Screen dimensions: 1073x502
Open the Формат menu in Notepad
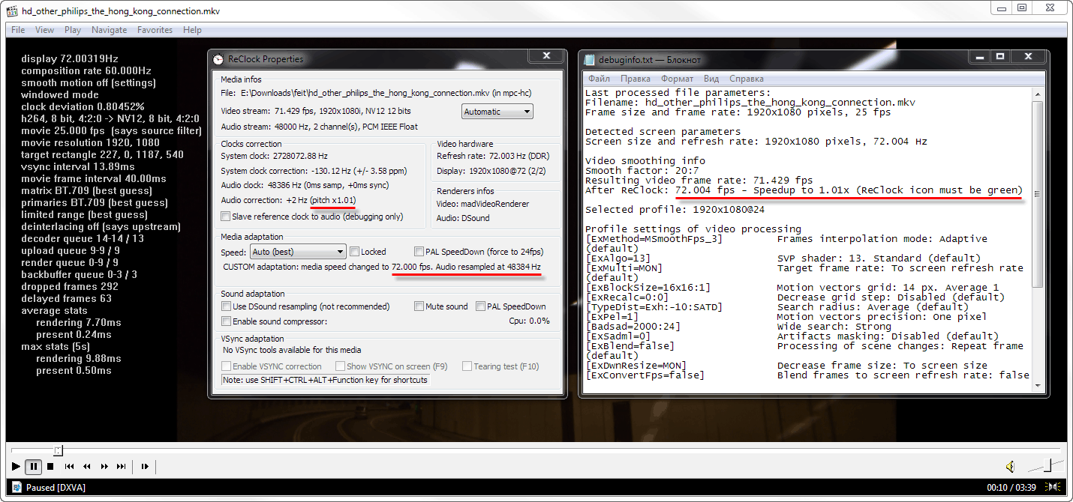click(677, 79)
